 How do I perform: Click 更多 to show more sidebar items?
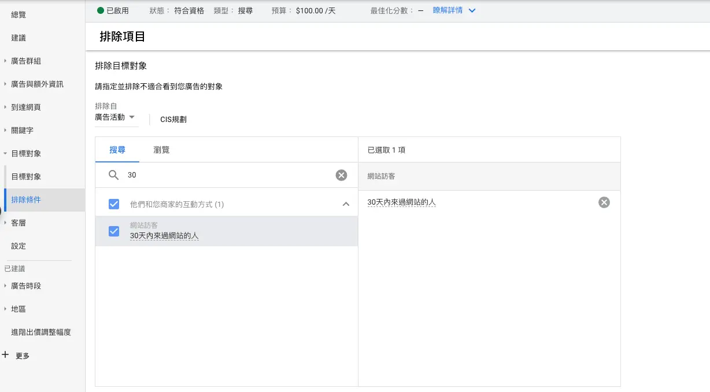point(23,356)
